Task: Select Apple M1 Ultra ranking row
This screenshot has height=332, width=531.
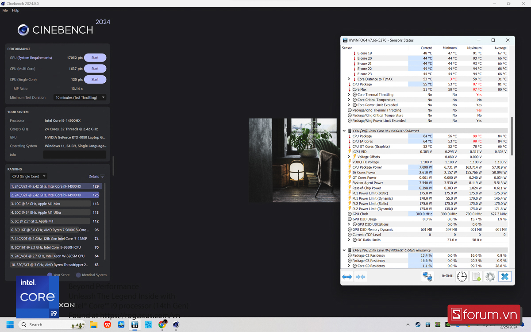Action: 56,212
